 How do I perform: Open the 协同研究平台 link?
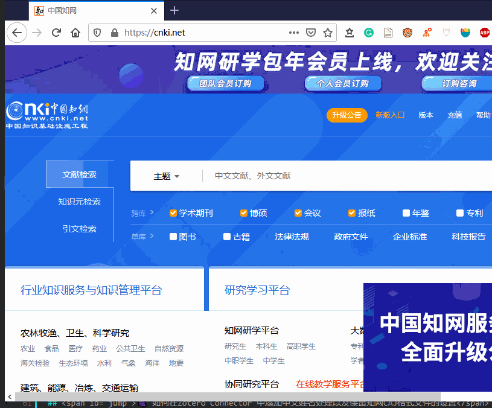point(252,384)
